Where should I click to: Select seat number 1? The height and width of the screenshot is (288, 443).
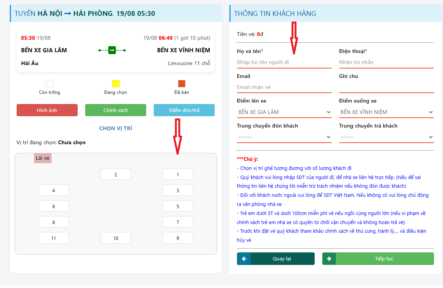pyautogui.click(x=178, y=174)
